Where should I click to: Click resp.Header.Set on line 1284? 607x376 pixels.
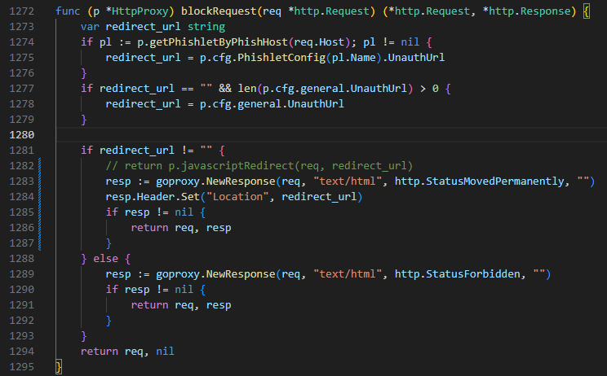point(153,196)
